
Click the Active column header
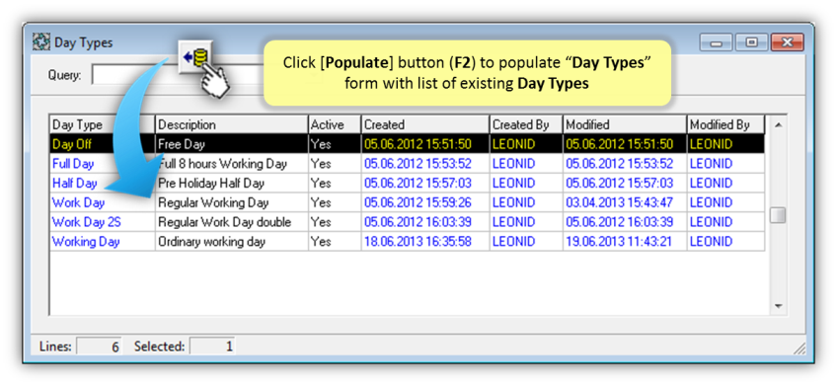pos(335,124)
